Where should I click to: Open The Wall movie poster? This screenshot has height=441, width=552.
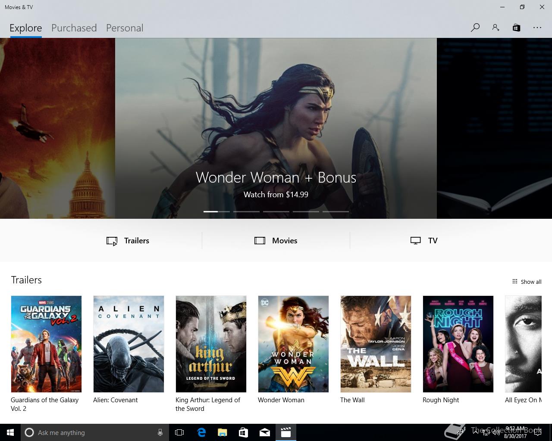tap(376, 344)
